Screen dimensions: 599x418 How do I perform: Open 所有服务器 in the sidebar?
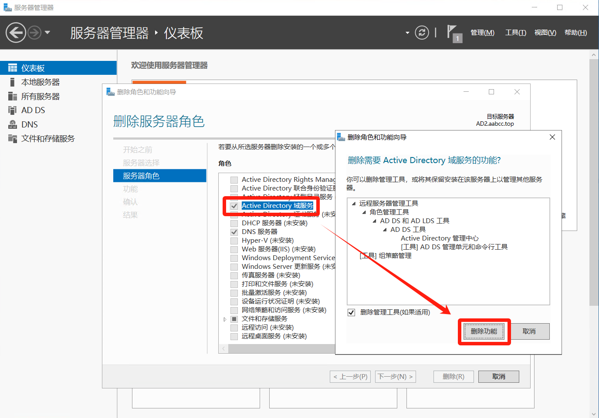(40, 96)
